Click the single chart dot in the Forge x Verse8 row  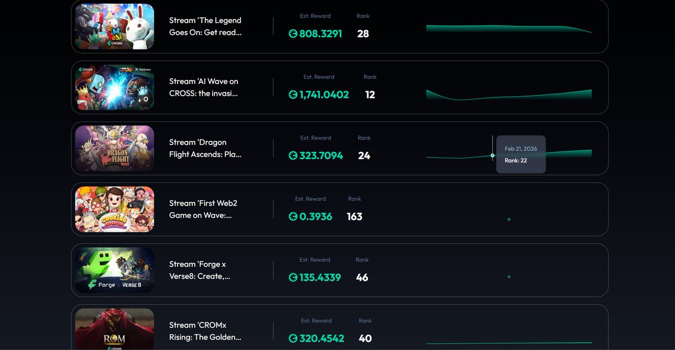509,277
